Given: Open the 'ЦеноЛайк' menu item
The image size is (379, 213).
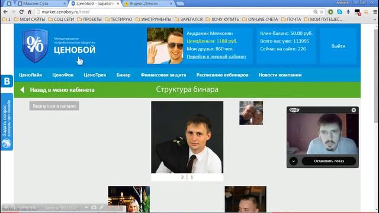Looking at the screenshot, I should tap(30, 75).
